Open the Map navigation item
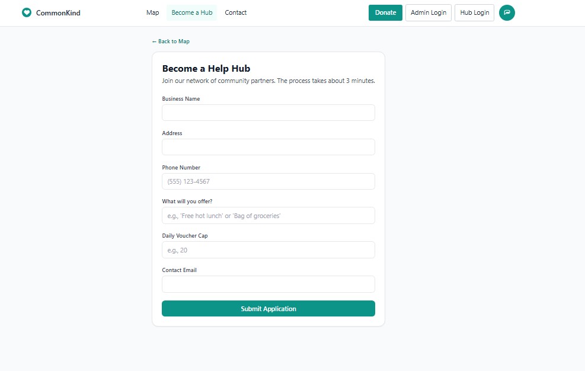The width and height of the screenshot is (585, 371). (152, 12)
